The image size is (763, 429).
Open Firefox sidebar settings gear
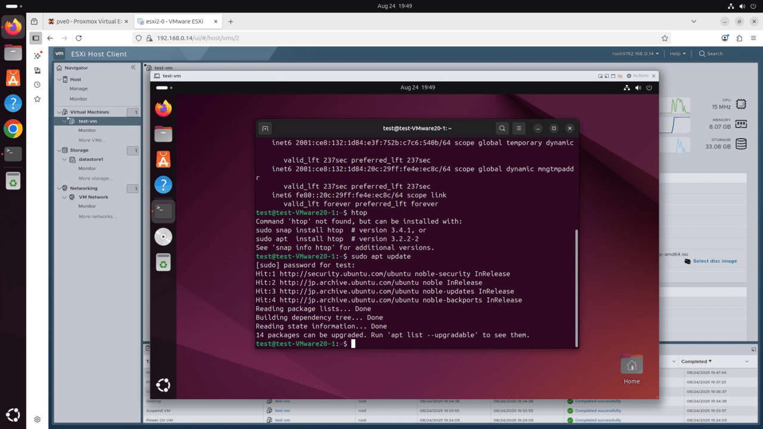(x=37, y=419)
